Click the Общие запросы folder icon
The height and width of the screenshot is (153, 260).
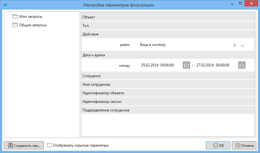pos(15,25)
